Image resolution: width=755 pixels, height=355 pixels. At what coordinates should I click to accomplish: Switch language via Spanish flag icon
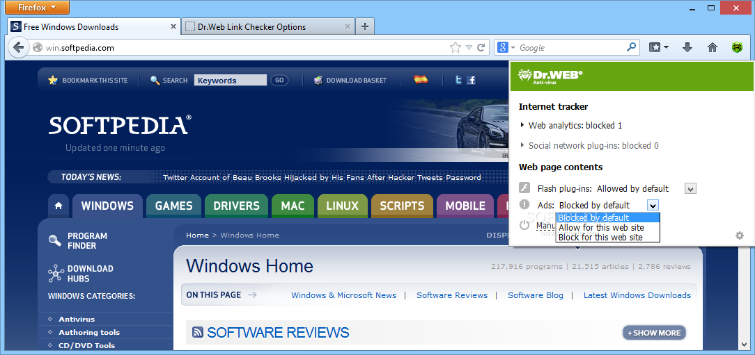[x=421, y=80]
